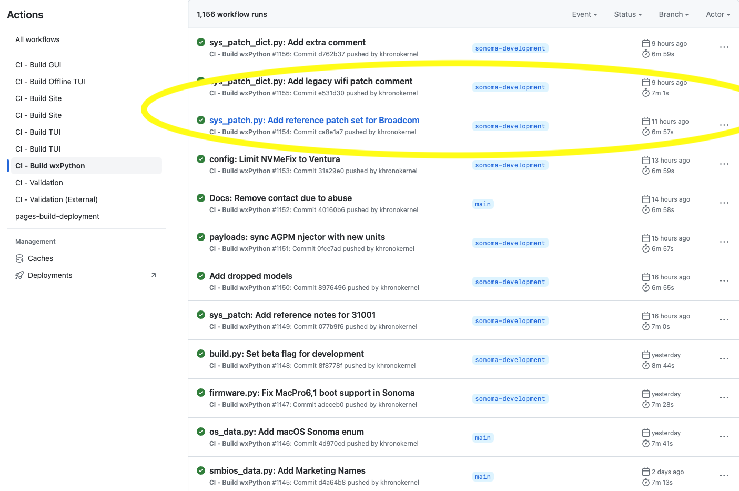Select the CI - Build wxPython workflow
739x491 pixels.
pos(86,166)
